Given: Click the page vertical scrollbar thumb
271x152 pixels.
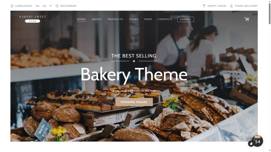Looking at the screenshot, I should [x=269, y=13].
